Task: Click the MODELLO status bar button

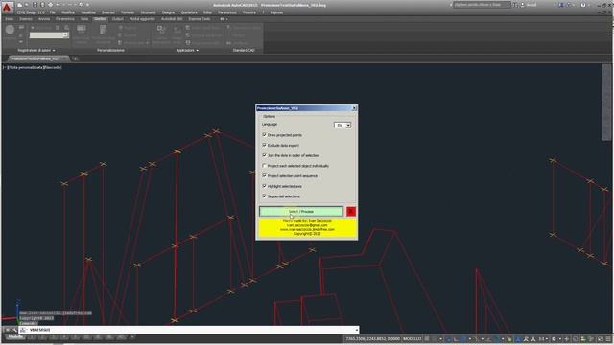Action: (x=412, y=338)
